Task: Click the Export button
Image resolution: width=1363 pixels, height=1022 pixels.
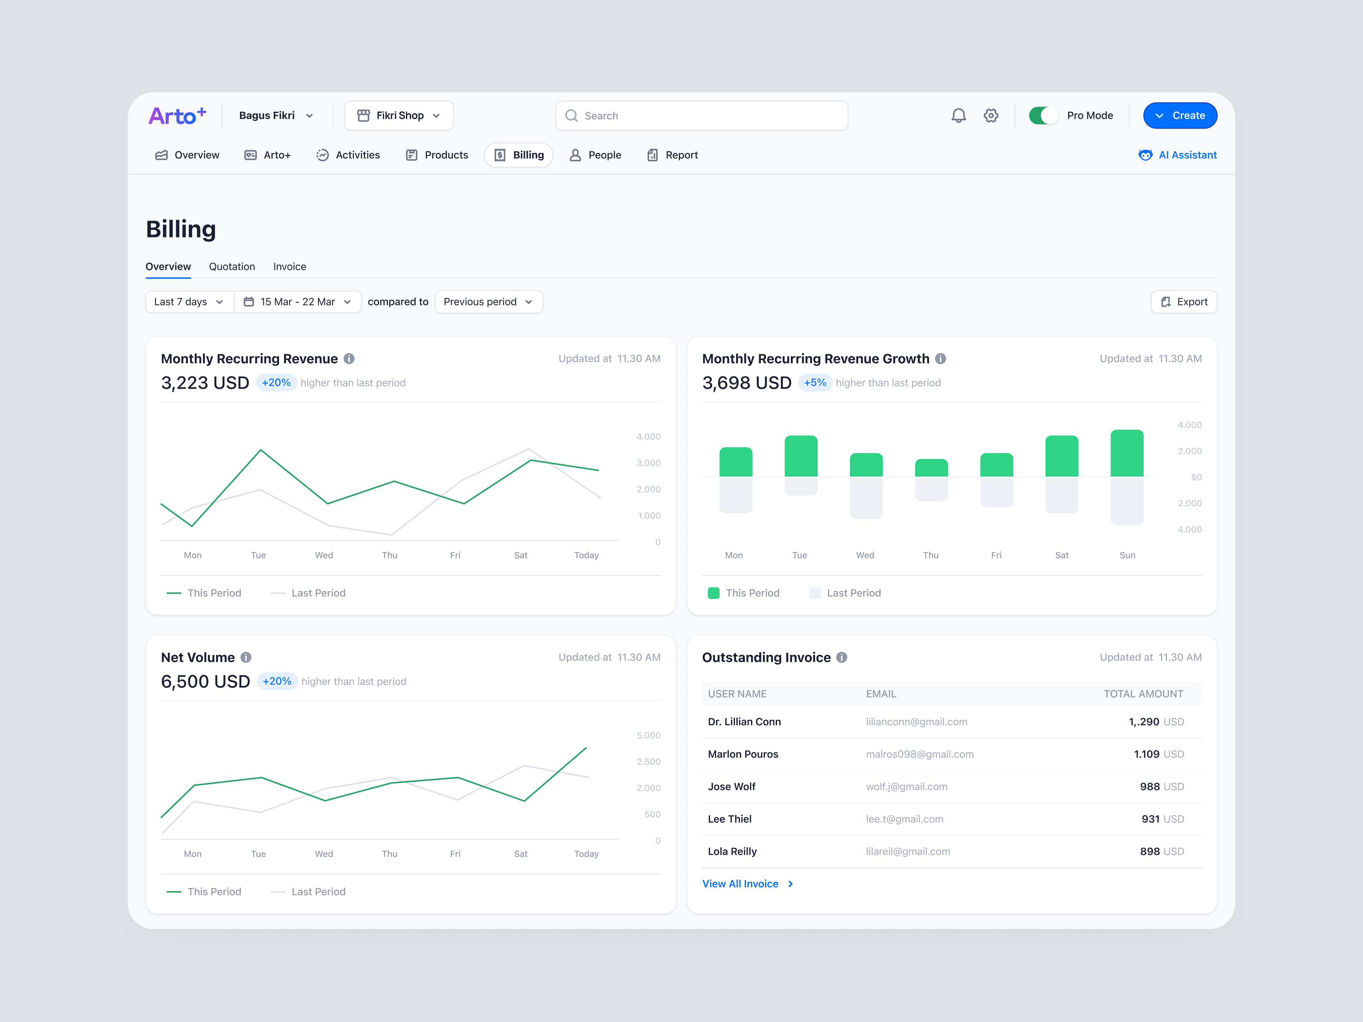Action: (1184, 302)
